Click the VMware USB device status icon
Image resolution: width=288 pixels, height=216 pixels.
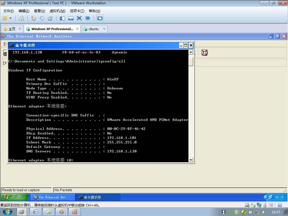click(265, 205)
